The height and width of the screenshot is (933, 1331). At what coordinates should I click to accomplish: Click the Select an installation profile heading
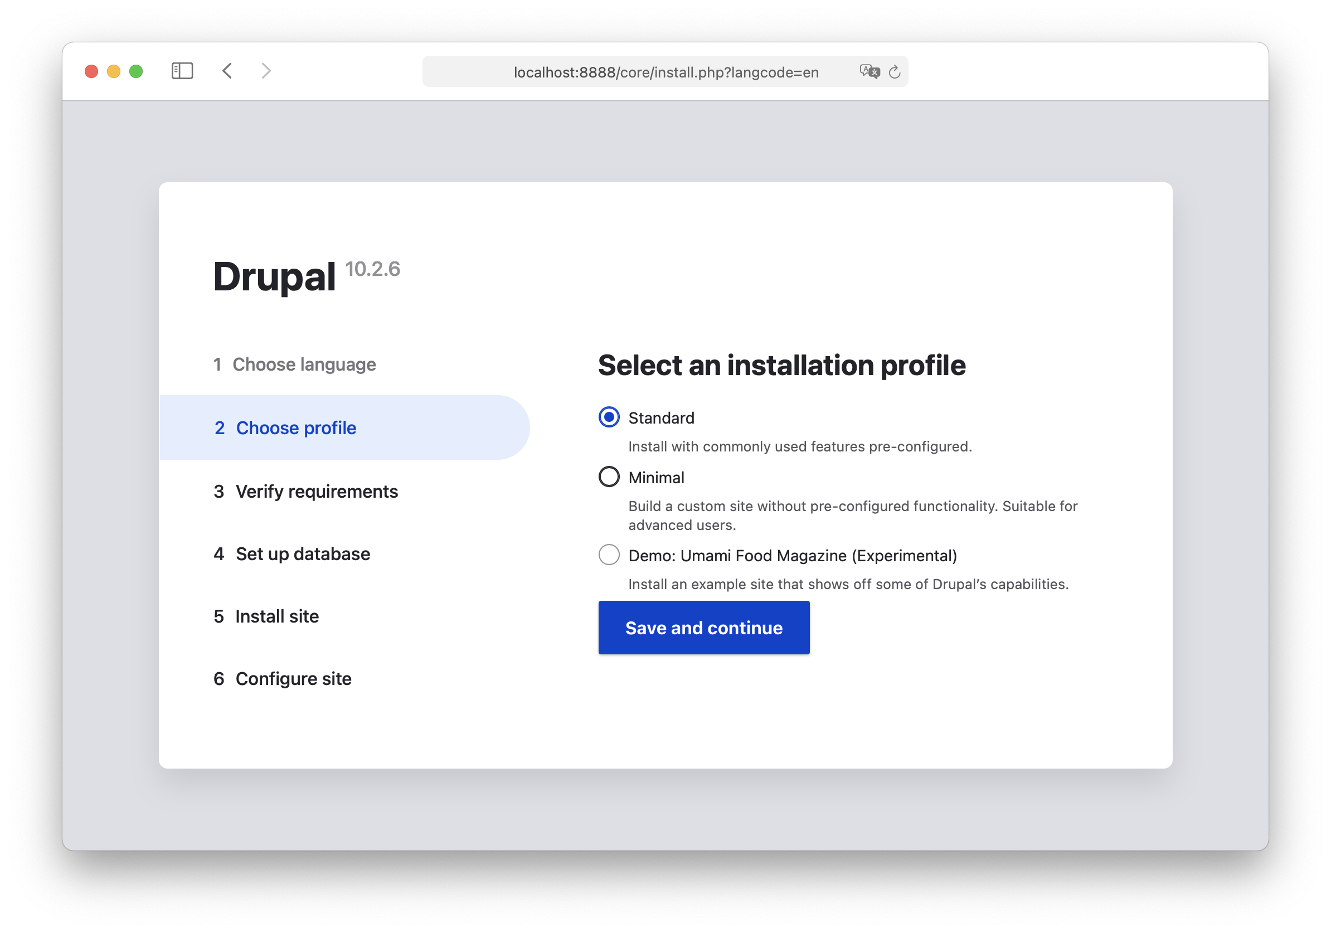click(781, 365)
